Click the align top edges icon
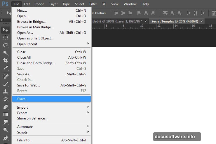 click(116, 13)
